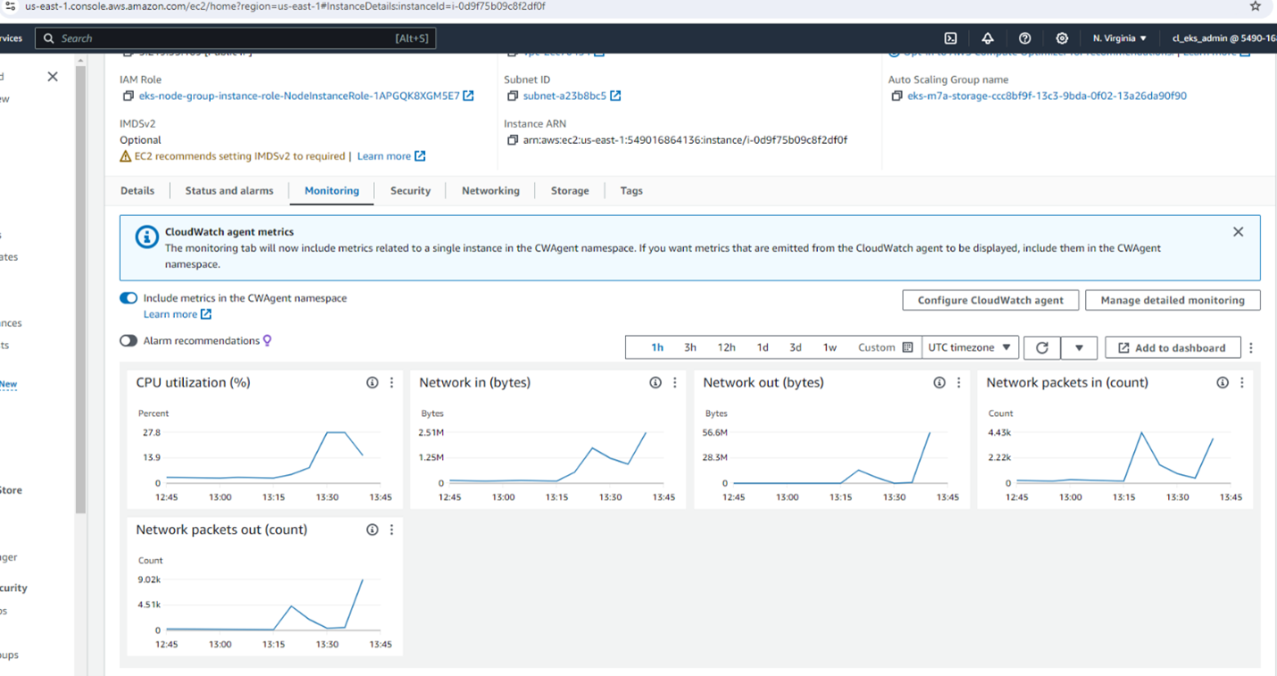Click Configure CloudWatch agent button
Screen dimensions: 1277x676
point(990,300)
